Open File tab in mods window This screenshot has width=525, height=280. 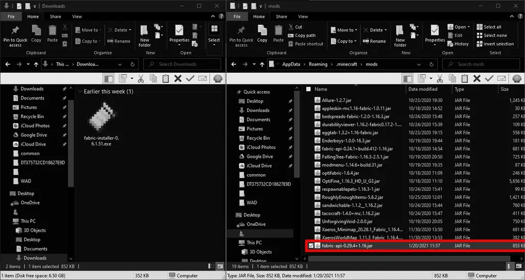click(x=237, y=16)
